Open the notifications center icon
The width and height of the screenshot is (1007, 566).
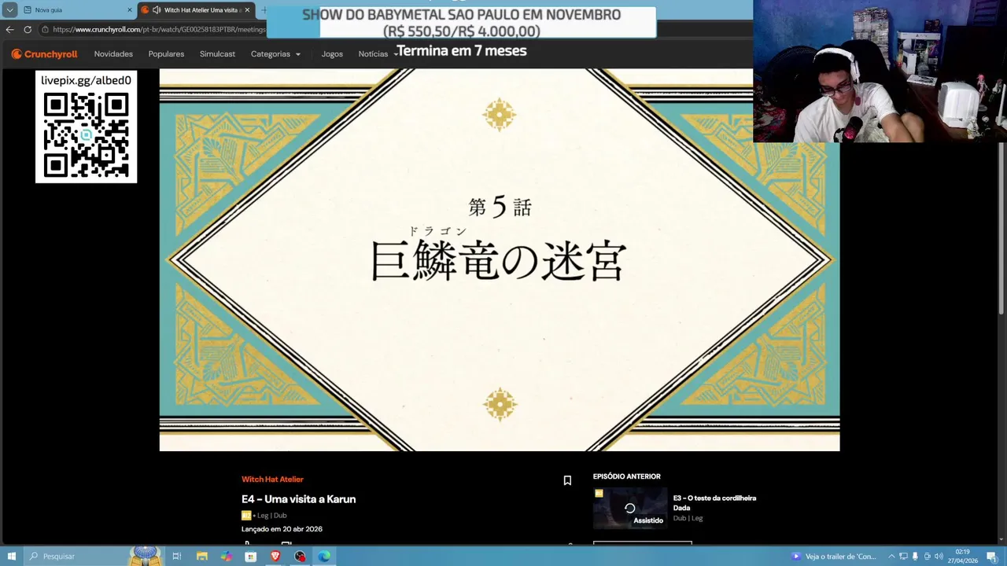(x=991, y=556)
